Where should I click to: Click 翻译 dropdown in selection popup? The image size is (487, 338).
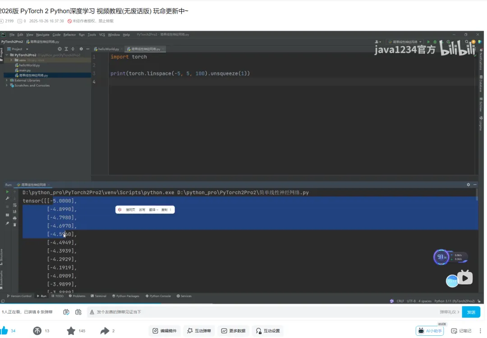click(x=153, y=210)
